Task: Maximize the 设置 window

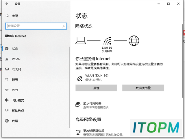Action: pyautogui.click(x=169, y=4)
